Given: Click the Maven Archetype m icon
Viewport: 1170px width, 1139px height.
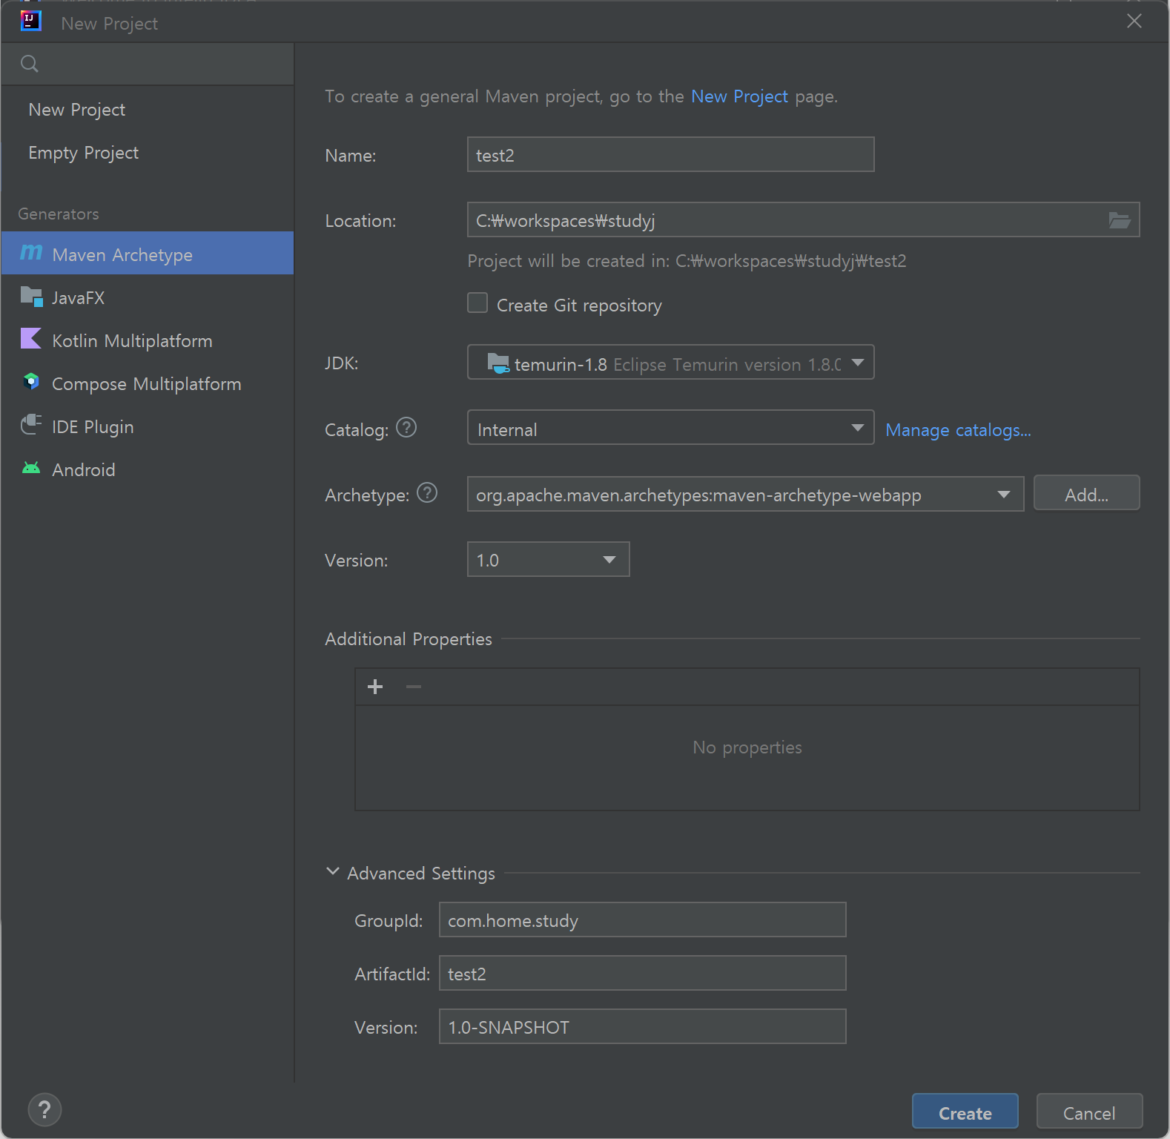Looking at the screenshot, I should tap(31, 253).
